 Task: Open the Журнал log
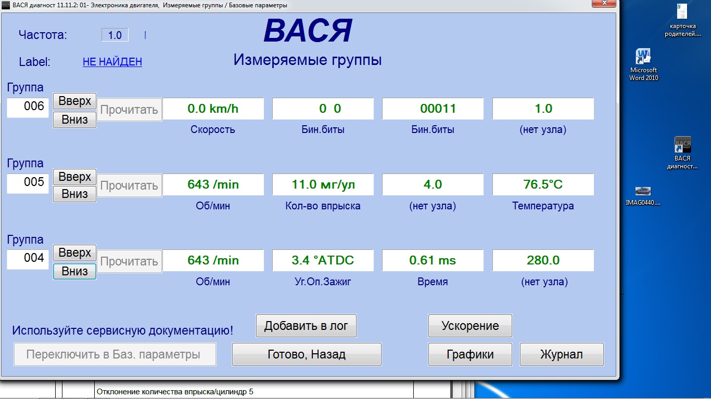[x=561, y=355]
